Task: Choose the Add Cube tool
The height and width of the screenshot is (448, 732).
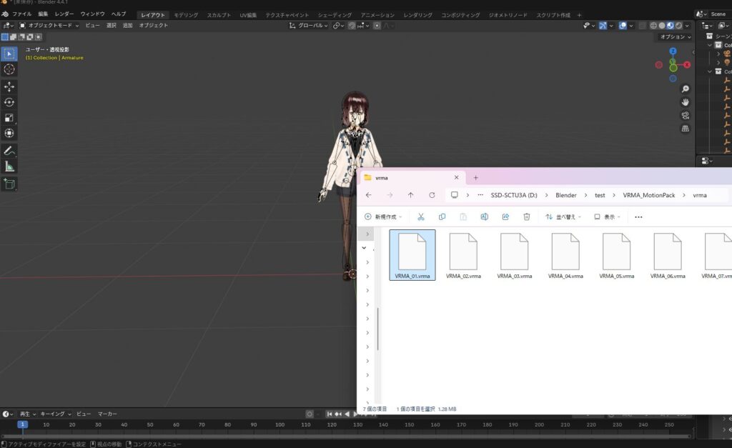Action: coord(9,184)
